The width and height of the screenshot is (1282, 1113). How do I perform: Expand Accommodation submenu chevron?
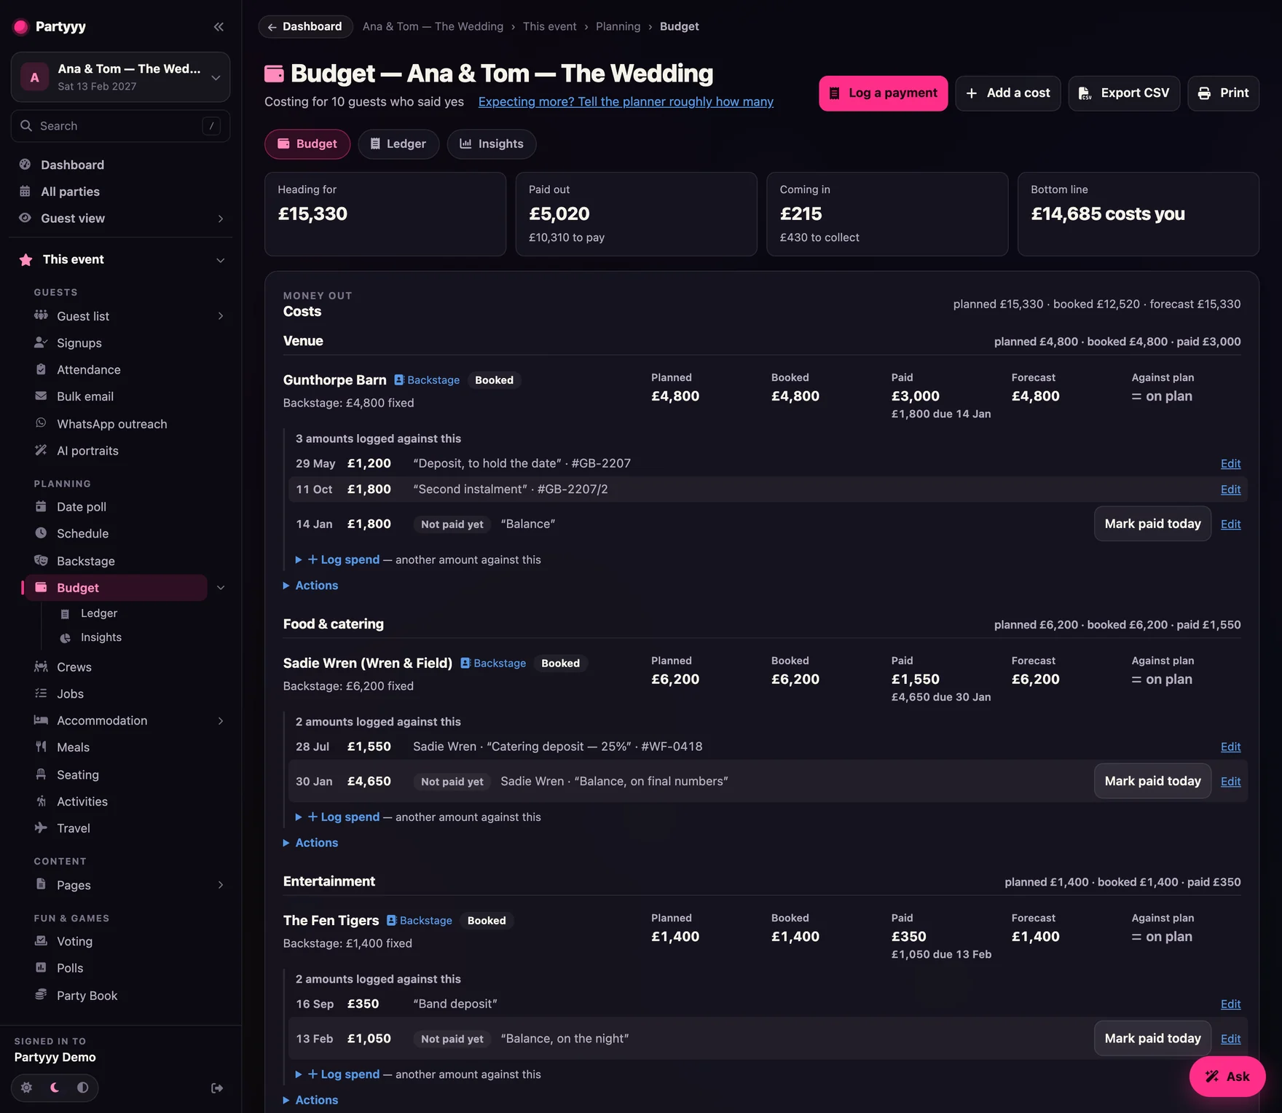pyautogui.click(x=220, y=721)
